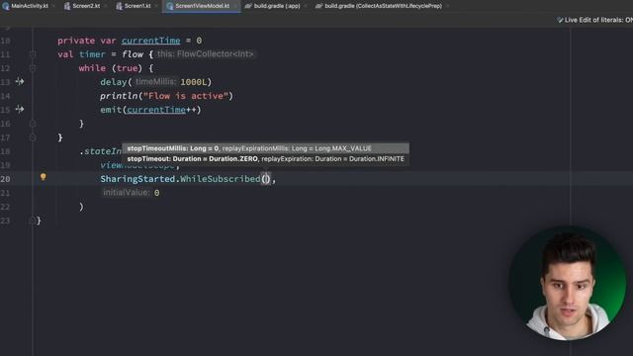Viewport: 633px width, 356px height.
Task: Click the "Flow is active" string literal
Action: click(x=186, y=96)
